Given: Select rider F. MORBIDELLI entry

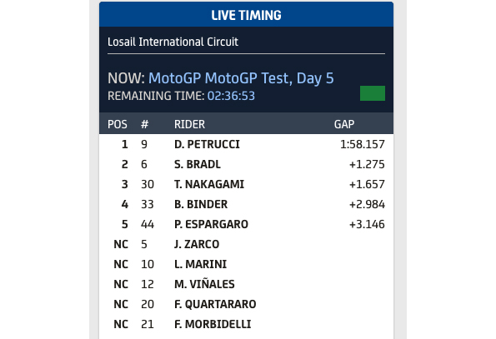Looking at the screenshot, I should click(x=246, y=324).
